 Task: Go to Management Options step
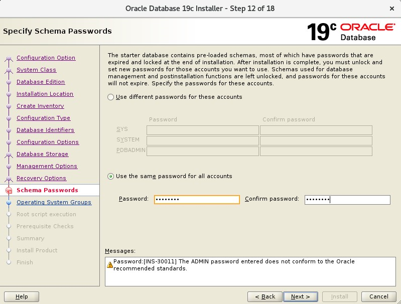(x=47, y=166)
